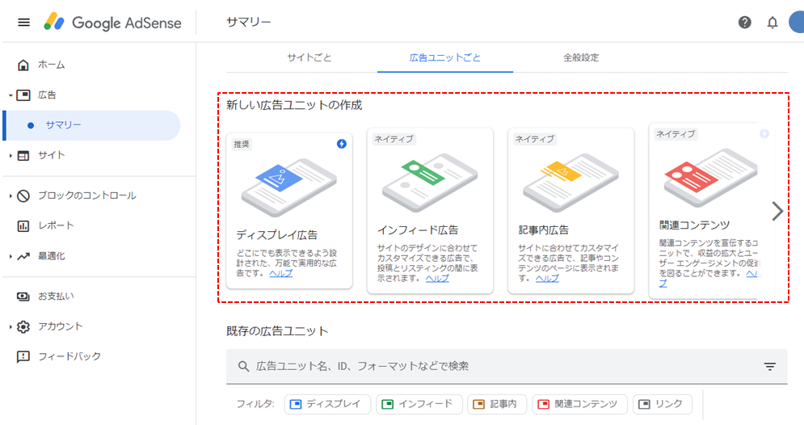This screenshot has width=804, height=425.
Task: Expand the ブロックのコントロール section arrow
Action: (x=11, y=196)
